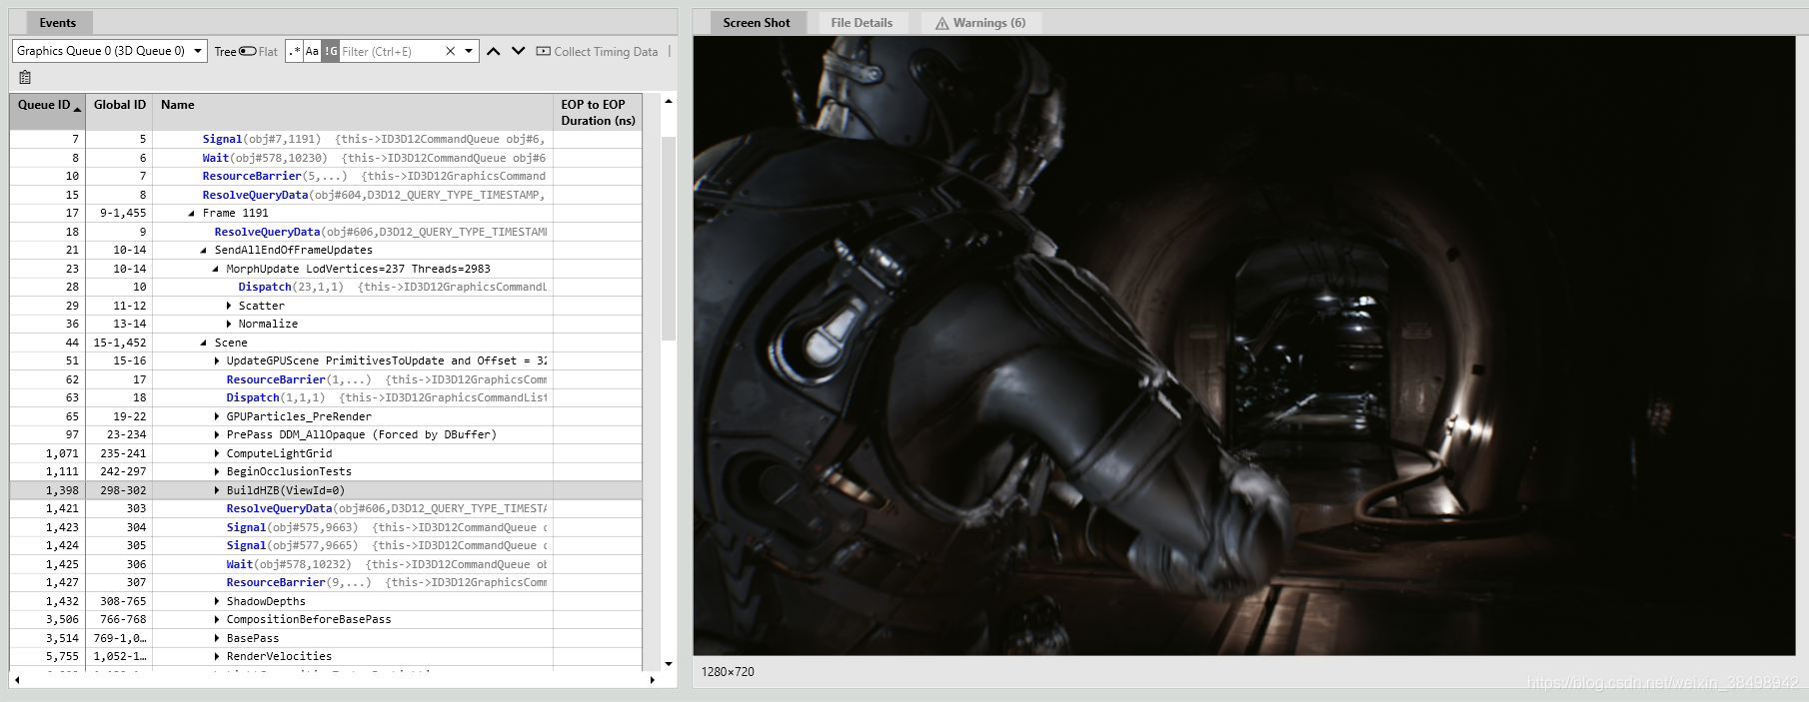This screenshot has width=1809, height=702.
Task: Sort by Global ID column header
Action: (x=119, y=112)
